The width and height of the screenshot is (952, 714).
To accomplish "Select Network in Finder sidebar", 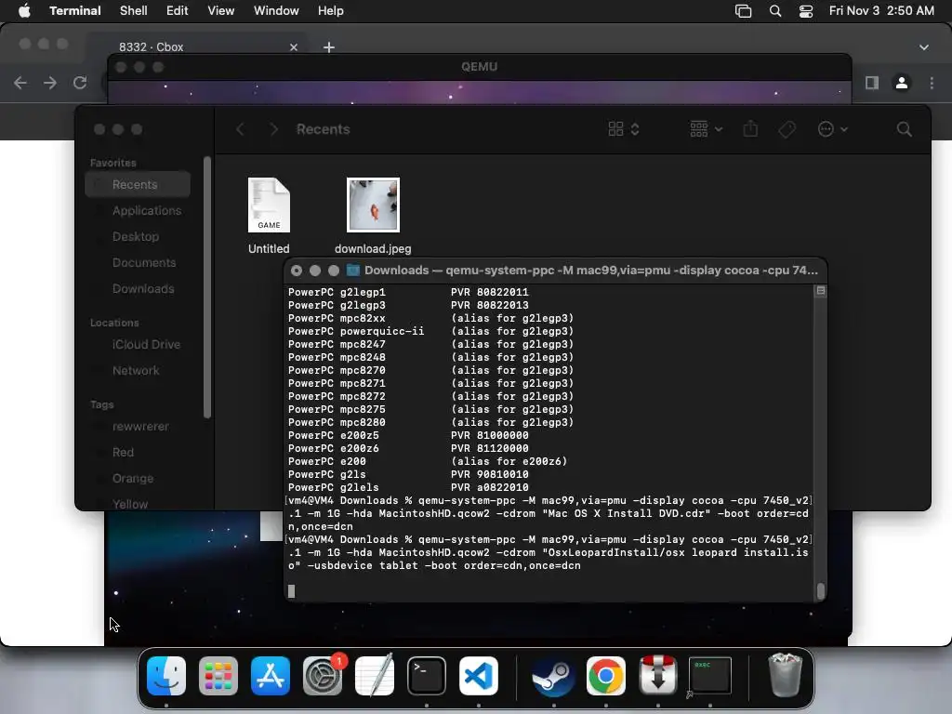I will coord(138,370).
